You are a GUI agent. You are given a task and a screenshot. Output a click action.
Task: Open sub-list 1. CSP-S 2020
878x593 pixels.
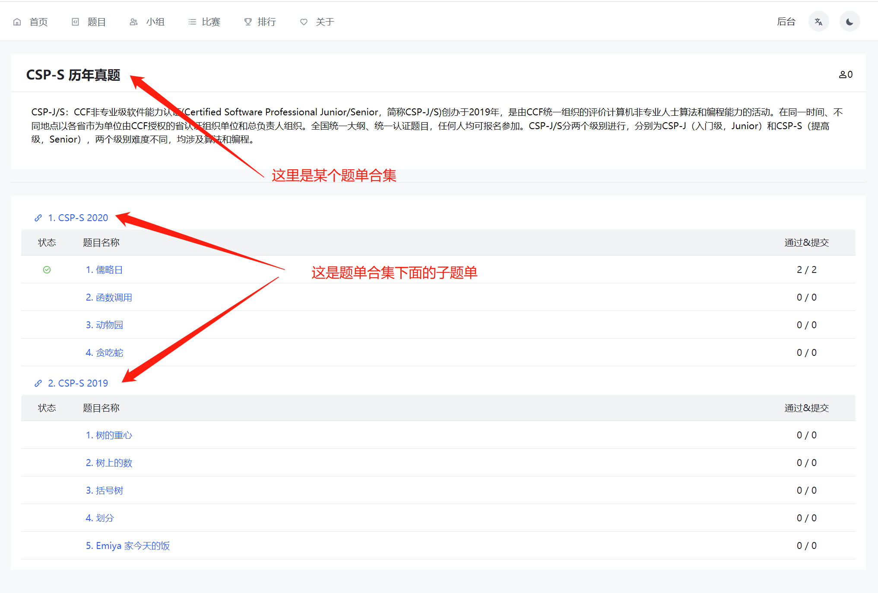click(78, 218)
